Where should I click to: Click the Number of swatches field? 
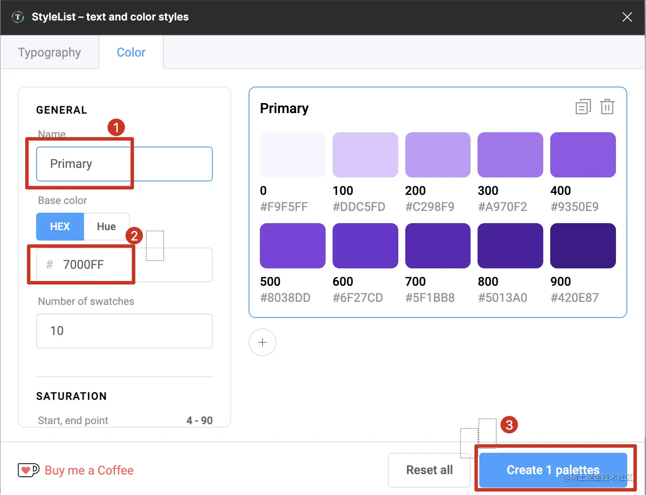tap(124, 331)
